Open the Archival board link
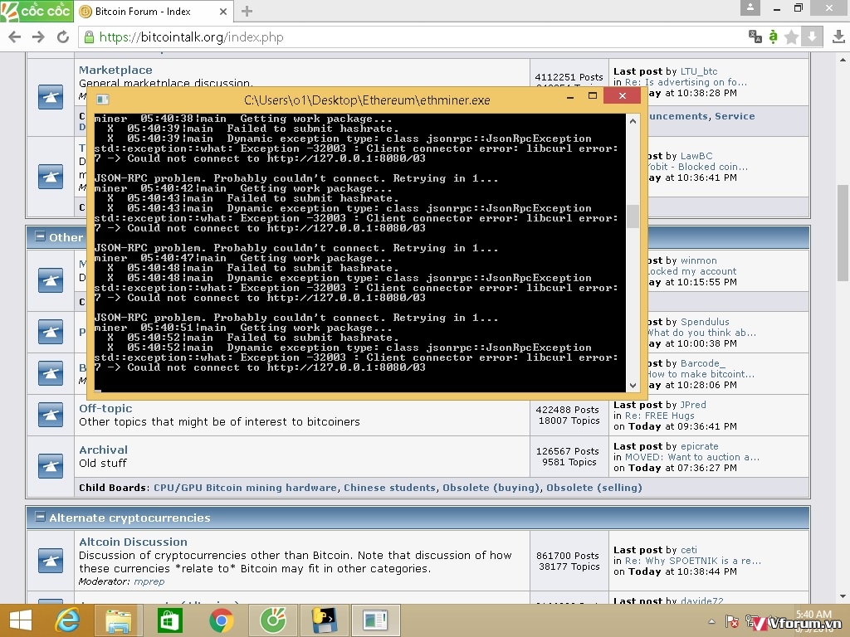850x637 pixels. click(104, 450)
